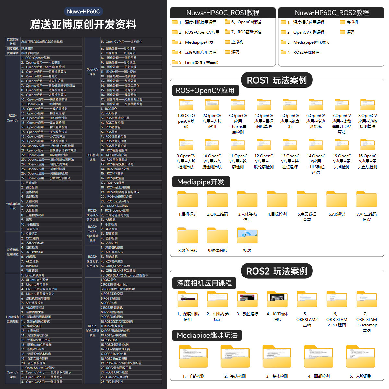Select the 'Mediapipe开发' section label
Image resolution: width=389 pixels, height=389 pixels.
coord(201,182)
